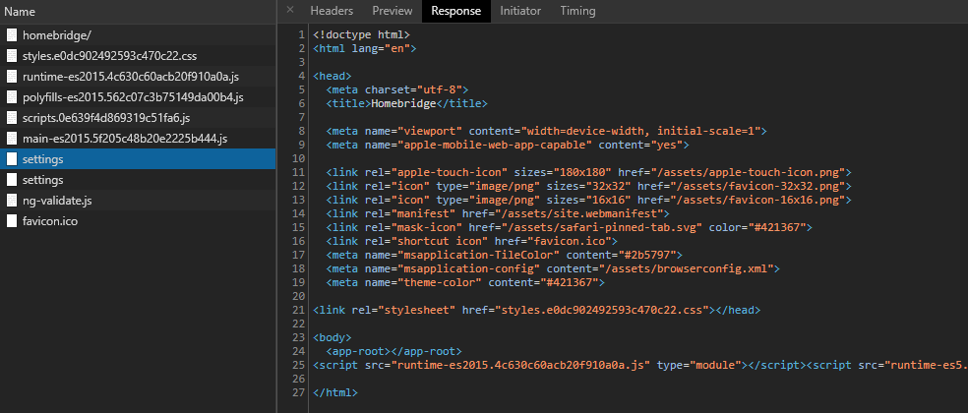The image size is (968, 413).
Task: Select the favicon.ico request
Action: tap(138, 220)
